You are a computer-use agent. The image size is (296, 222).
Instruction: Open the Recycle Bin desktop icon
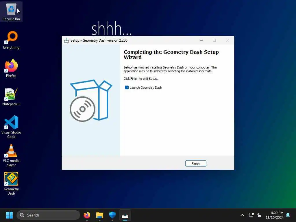click(11, 11)
